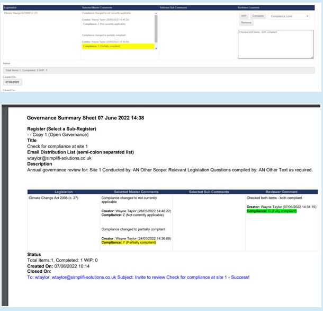Click the Created On date field
The width and height of the screenshot is (323, 311).
(x=12, y=82)
